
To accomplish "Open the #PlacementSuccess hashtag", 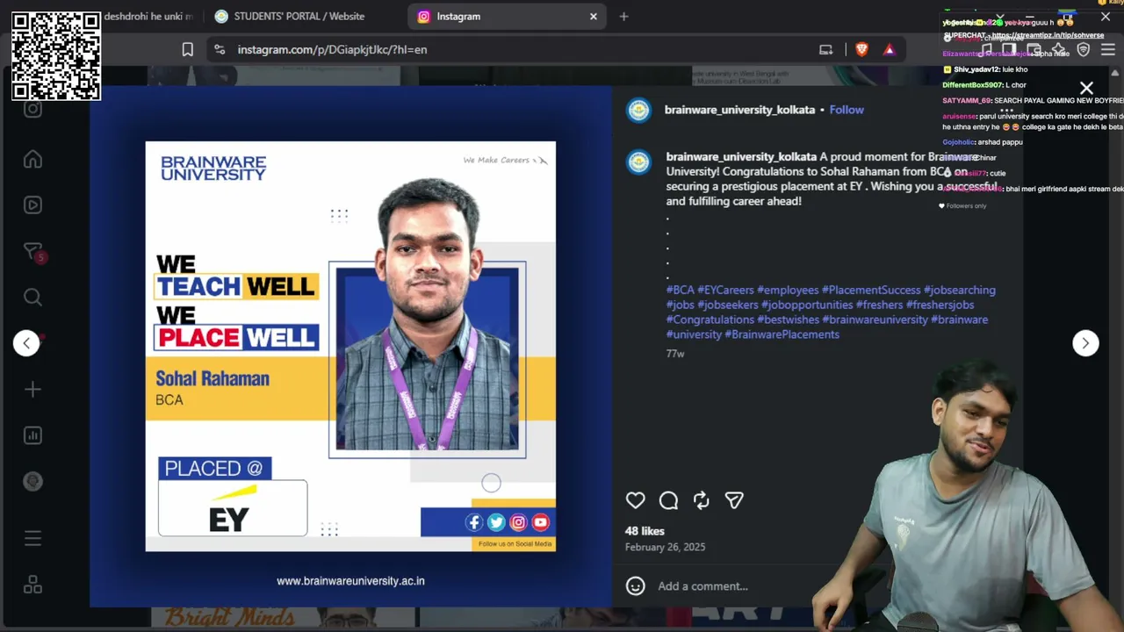I will point(871,290).
